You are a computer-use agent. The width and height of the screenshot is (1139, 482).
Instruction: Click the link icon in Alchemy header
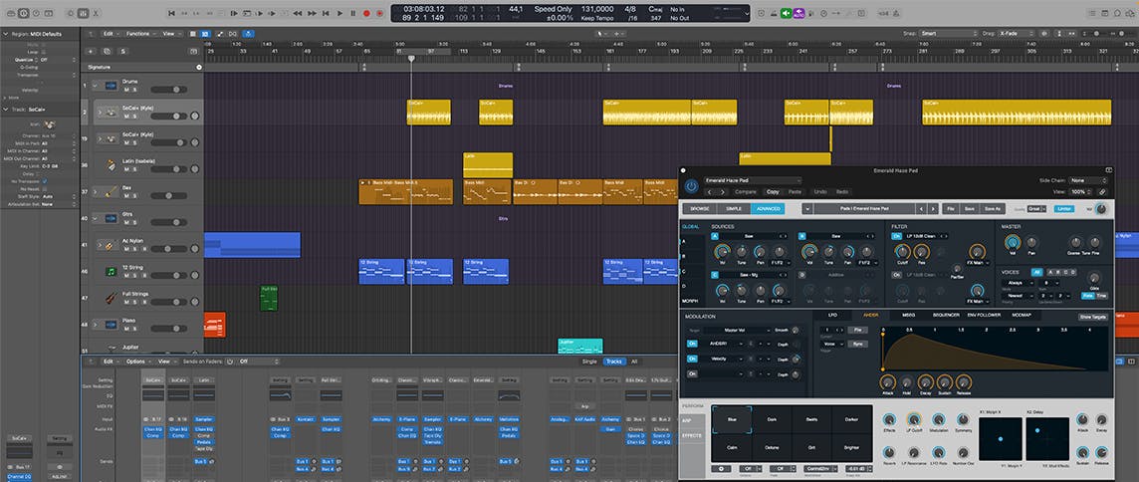(x=1102, y=192)
